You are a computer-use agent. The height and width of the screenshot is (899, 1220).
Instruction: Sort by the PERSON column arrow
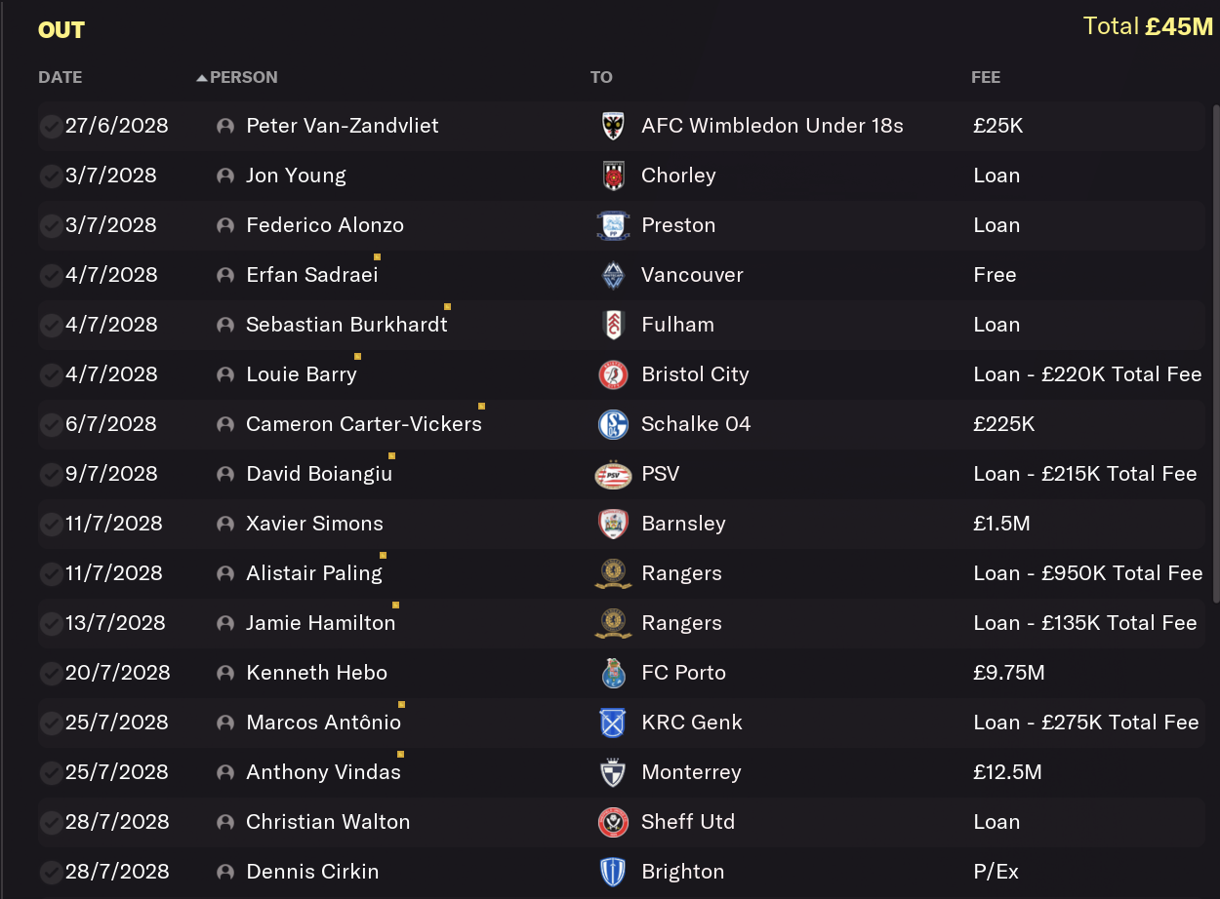(x=202, y=78)
